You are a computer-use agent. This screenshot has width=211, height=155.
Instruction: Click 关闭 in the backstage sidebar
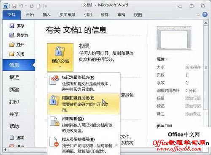coord(17,54)
